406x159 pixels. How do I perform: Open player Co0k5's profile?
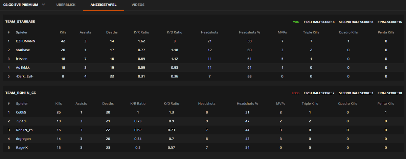click(x=21, y=112)
